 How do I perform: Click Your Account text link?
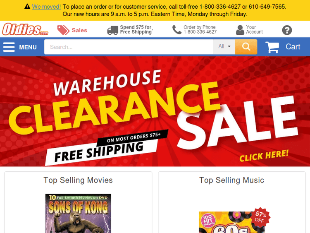click(x=254, y=29)
